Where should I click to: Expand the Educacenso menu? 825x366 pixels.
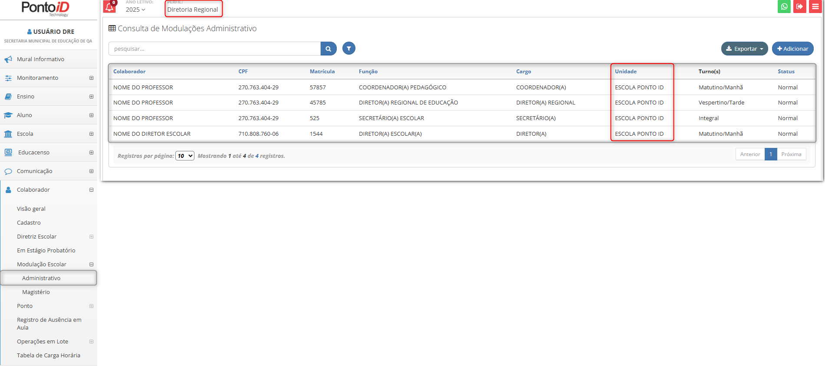click(x=91, y=153)
